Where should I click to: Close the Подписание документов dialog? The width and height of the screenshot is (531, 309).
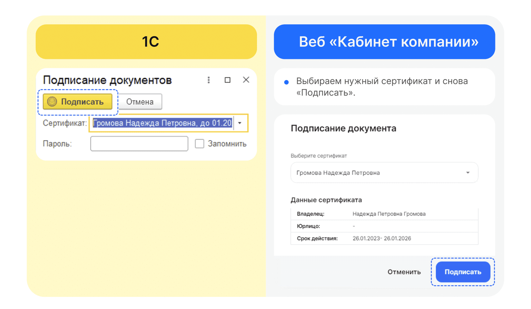246,80
